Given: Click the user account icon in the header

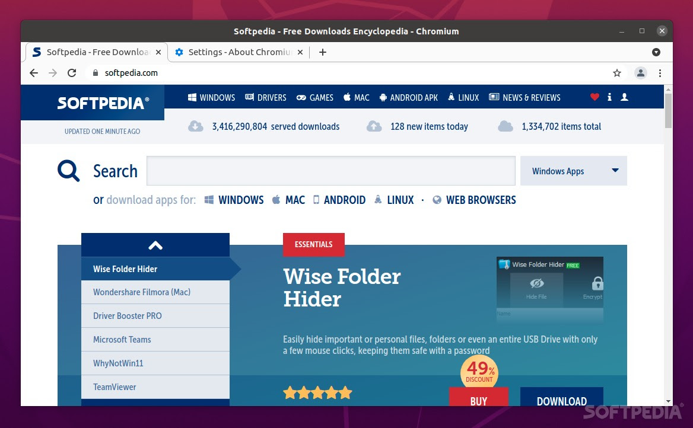Looking at the screenshot, I should pyautogui.click(x=624, y=97).
